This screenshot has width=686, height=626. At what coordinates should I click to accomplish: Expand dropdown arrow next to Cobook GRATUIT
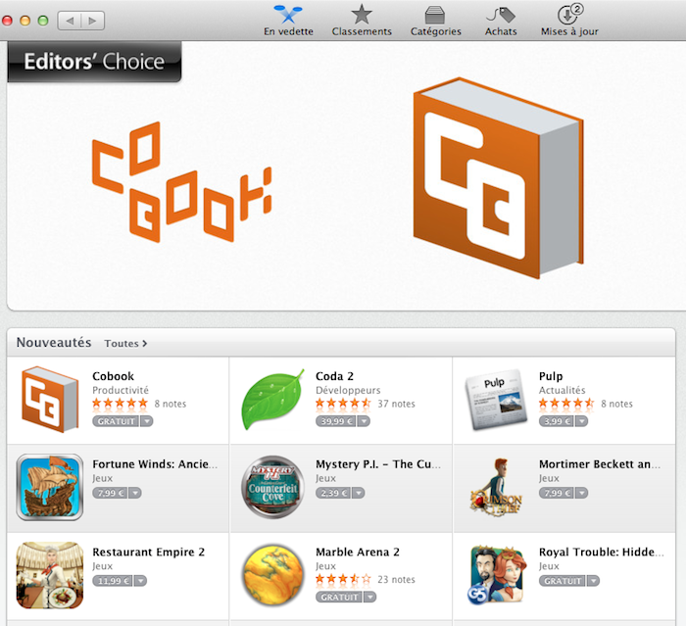147,421
